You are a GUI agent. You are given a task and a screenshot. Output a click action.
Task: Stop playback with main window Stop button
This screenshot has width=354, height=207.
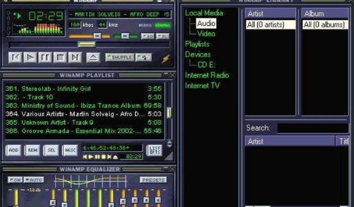point(60,57)
